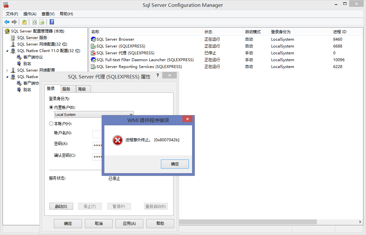Viewport: 366px width, 235px height.
Task: Click the 启动(S) button
Action: click(61, 206)
